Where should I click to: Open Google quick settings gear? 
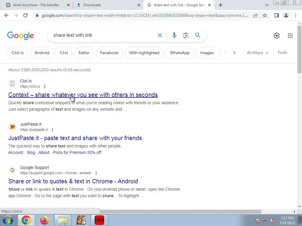(277, 36)
